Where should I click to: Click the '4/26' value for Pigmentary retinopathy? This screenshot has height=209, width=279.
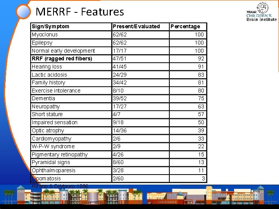coord(118,154)
